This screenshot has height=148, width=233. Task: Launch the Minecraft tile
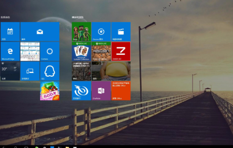[x=101, y=51]
